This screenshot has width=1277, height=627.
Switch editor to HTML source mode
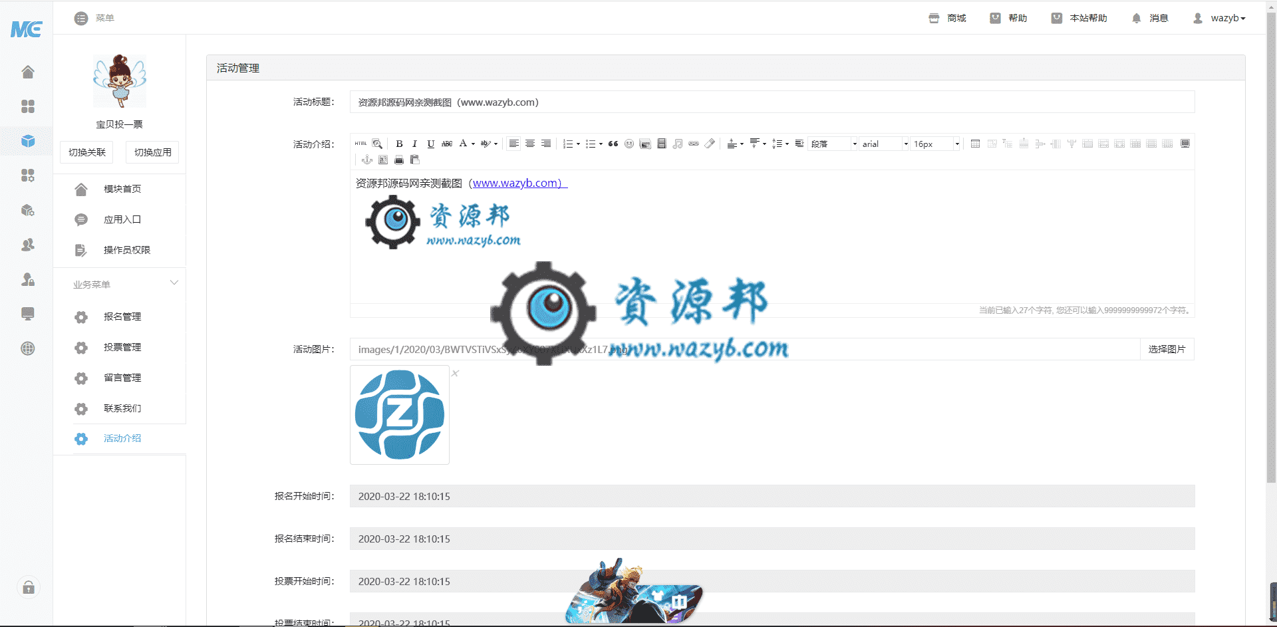[x=360, y=144]
